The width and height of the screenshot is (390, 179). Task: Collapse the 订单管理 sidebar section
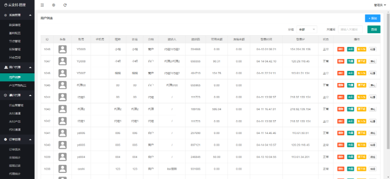tap(30, 140)
